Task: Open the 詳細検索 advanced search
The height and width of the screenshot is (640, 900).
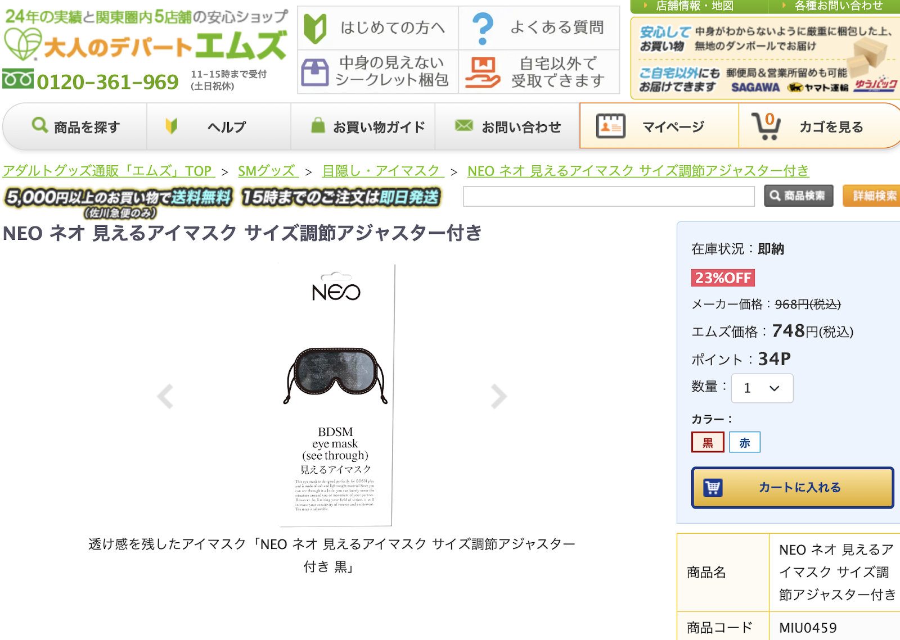Action: pos(873,196)
